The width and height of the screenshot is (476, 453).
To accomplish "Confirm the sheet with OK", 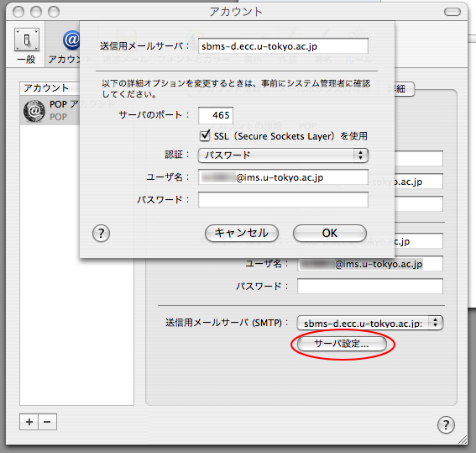I will pos(330,234).
